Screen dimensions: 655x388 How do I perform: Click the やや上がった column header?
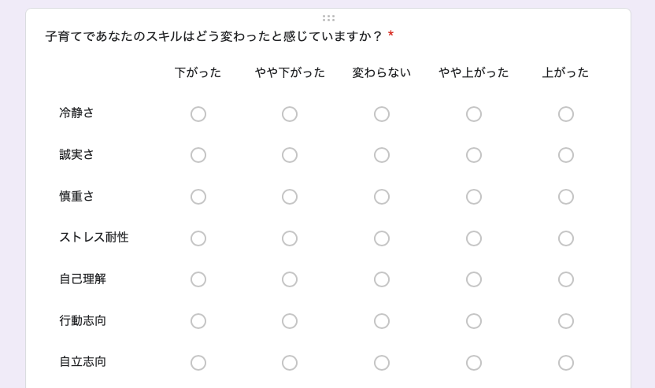coord(474,72)
